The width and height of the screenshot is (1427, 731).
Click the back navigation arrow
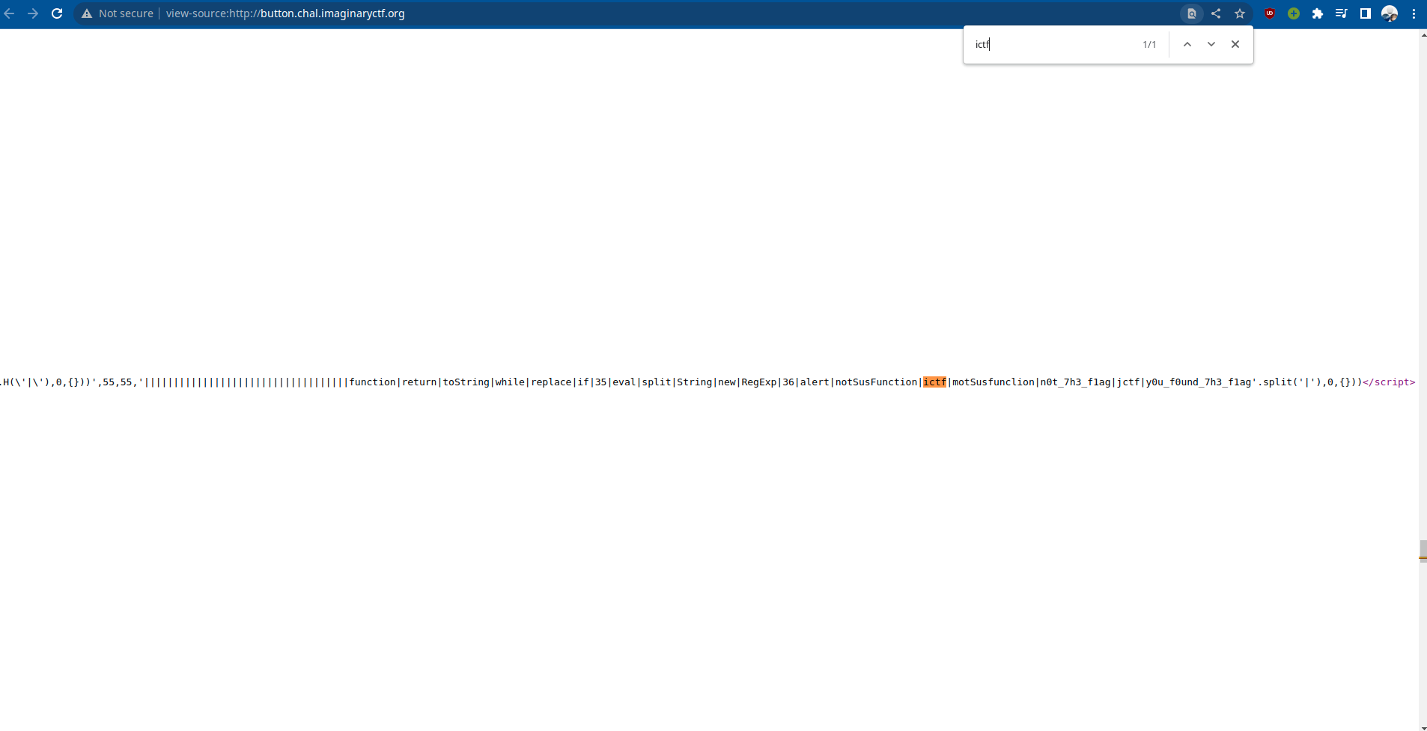9,13
